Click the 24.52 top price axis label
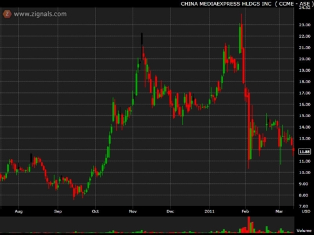Screen dimensions: 314x235 point(304,8)
